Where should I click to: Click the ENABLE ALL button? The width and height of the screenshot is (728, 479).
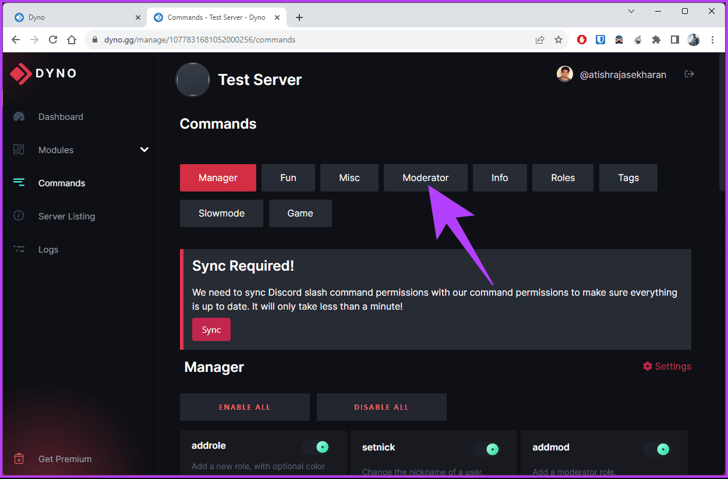pos(245,407)
